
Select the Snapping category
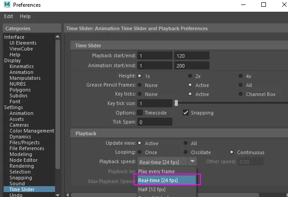(21, 178)
